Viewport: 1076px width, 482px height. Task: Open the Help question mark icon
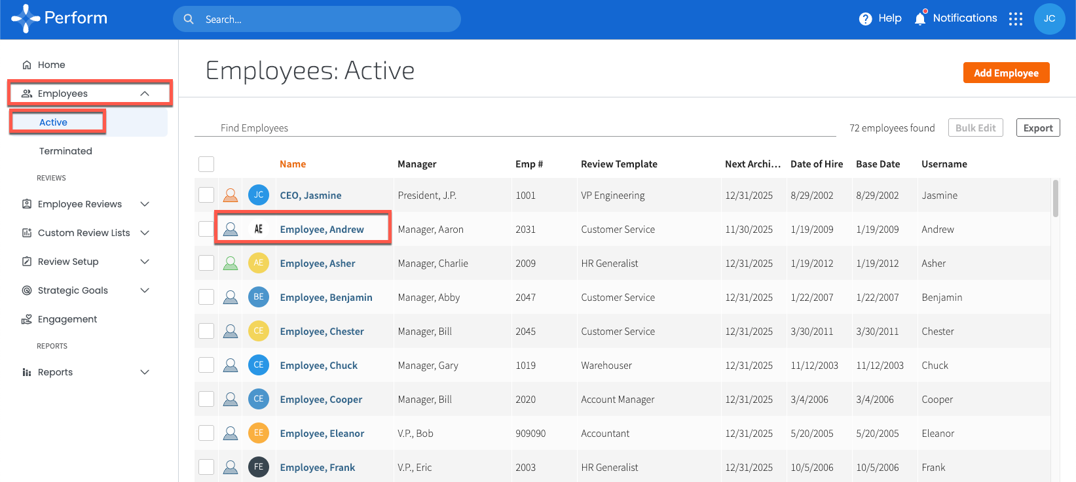(865, 19)
